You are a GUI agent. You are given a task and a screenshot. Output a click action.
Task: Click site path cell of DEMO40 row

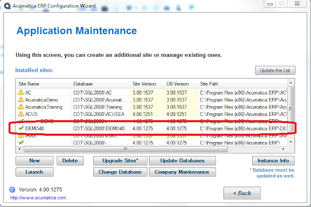click(x=243, y=128)
